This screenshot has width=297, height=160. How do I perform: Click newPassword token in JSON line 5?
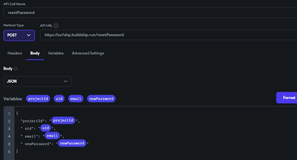point(72,143)
